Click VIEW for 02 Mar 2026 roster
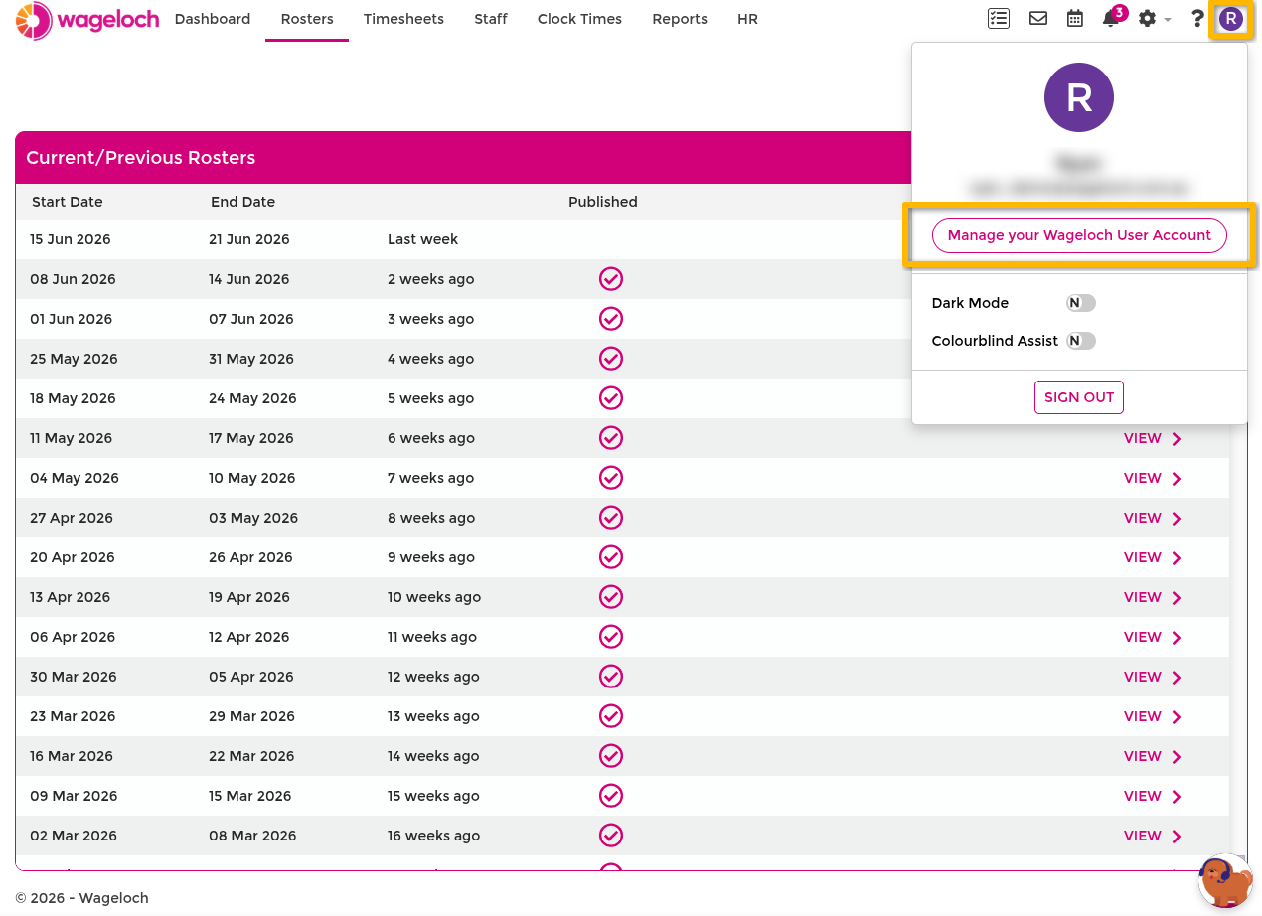1262x916 pixels. pos(1142,836)
